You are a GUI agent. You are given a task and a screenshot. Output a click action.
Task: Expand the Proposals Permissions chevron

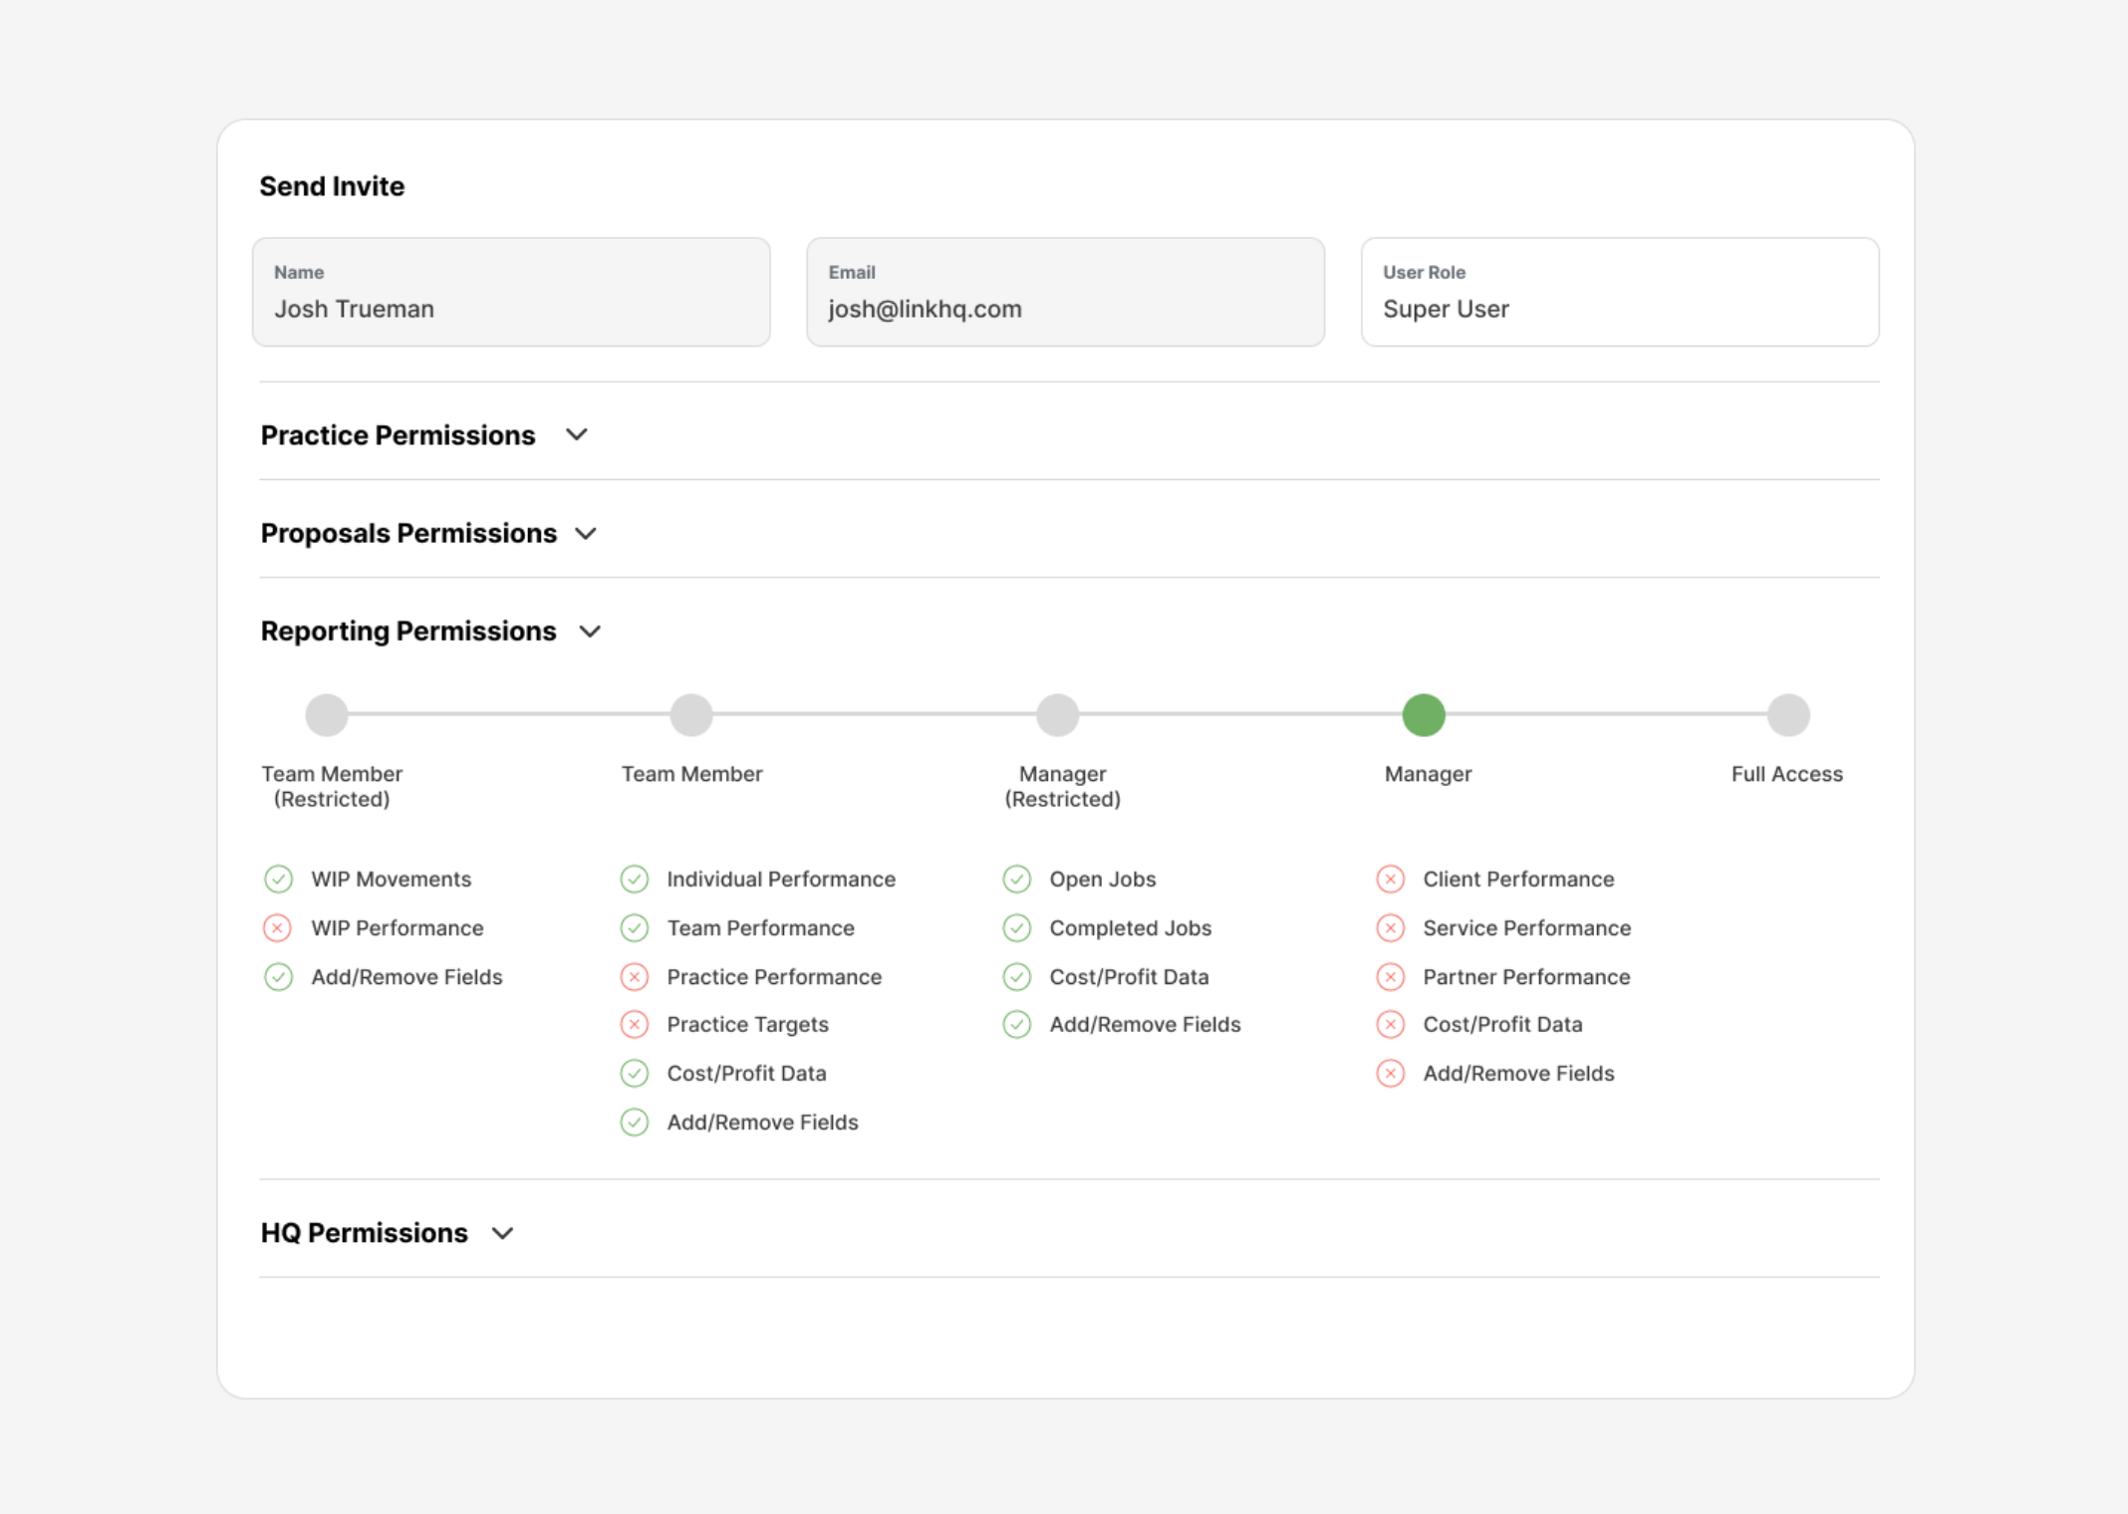coord(586,534)
